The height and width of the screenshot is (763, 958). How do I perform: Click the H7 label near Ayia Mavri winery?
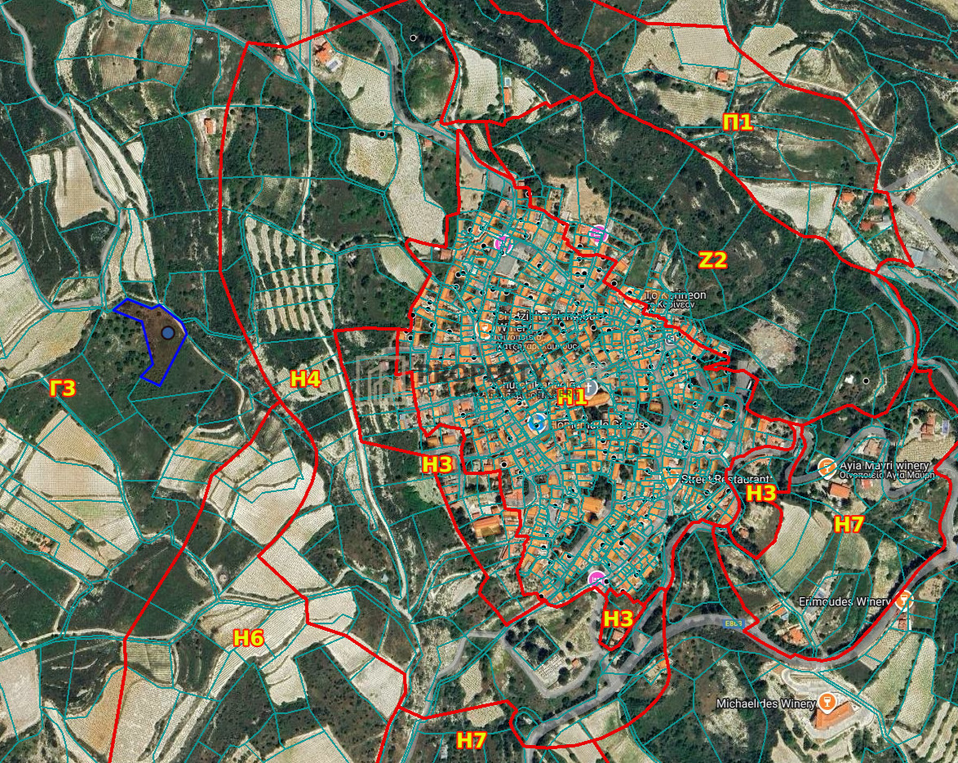pyautogui.click(x=848, y=525)
